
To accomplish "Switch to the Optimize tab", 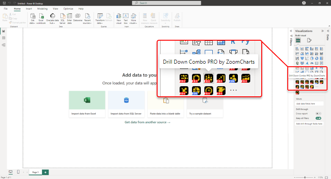I will [x=68, y=9].
